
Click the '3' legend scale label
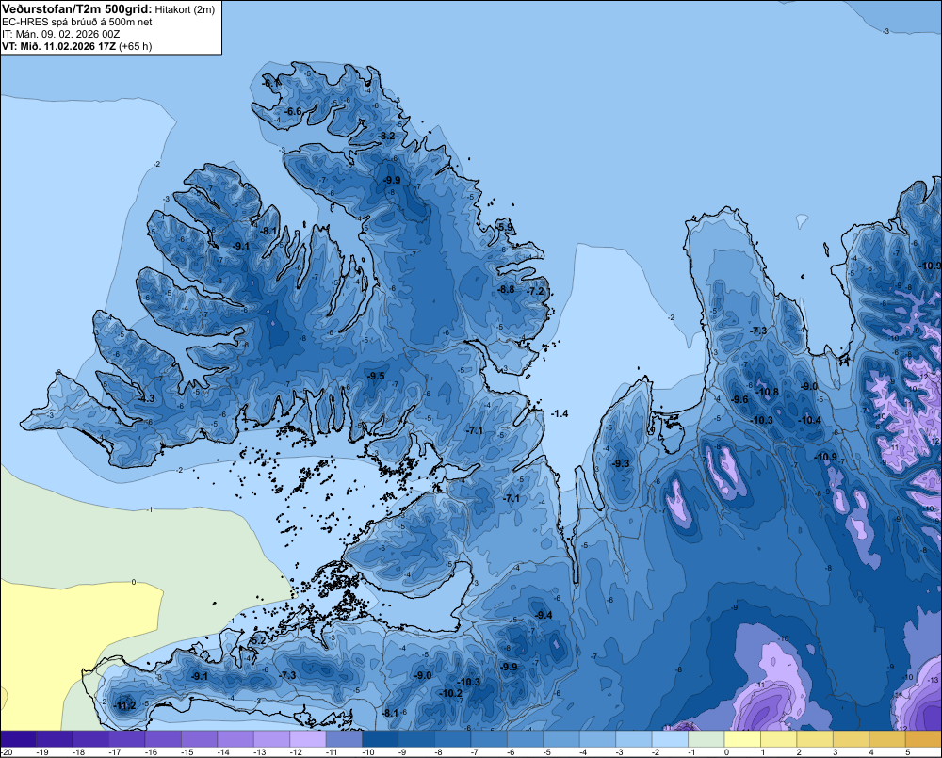coord(835,752)
